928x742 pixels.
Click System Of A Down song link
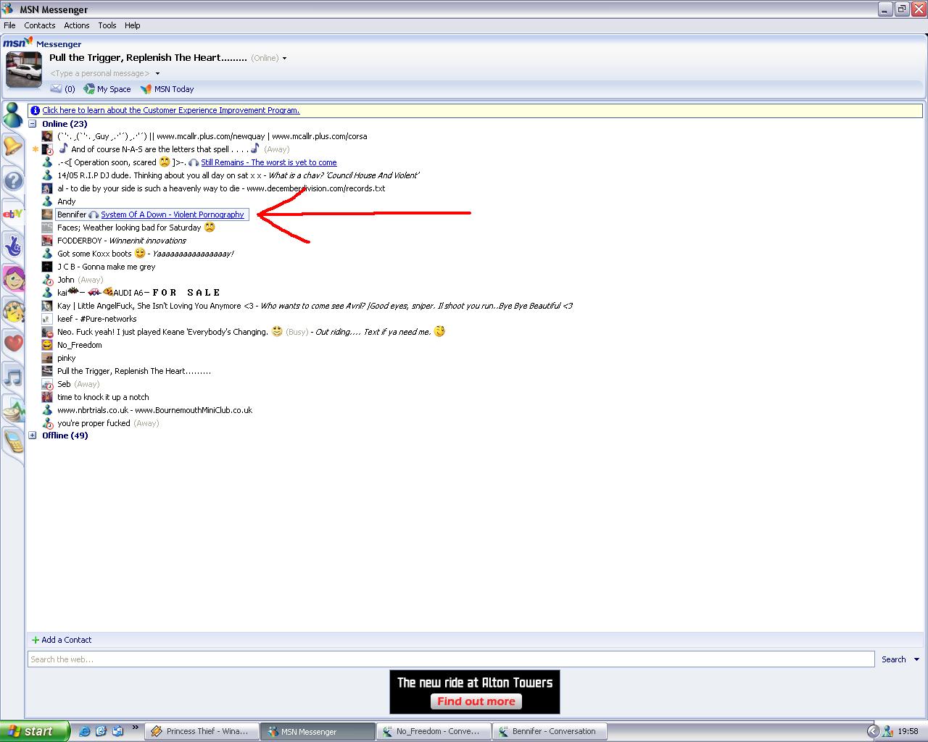(x=173, y=214)
